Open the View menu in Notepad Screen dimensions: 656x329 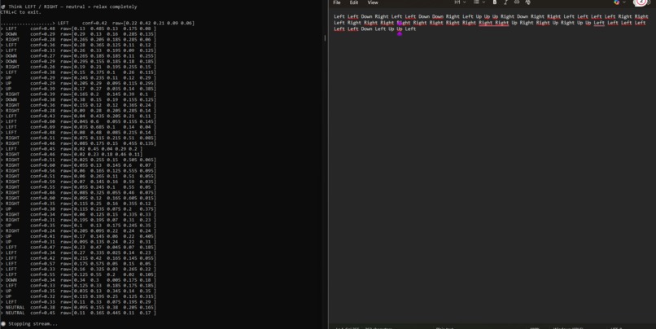373,2
